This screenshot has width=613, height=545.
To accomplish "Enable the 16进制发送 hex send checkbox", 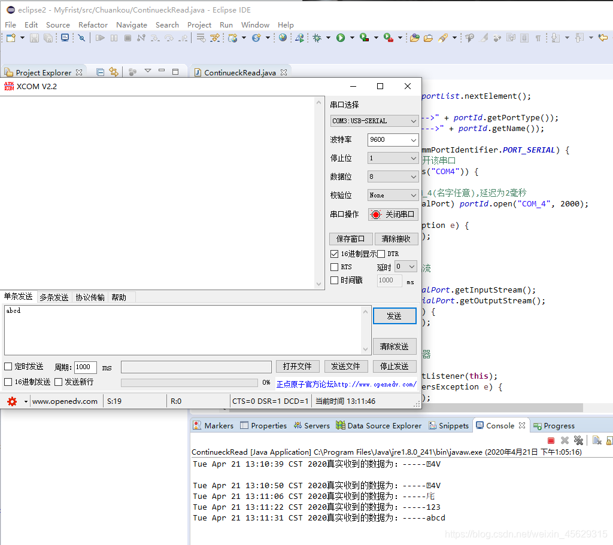I will coord(8,382).
